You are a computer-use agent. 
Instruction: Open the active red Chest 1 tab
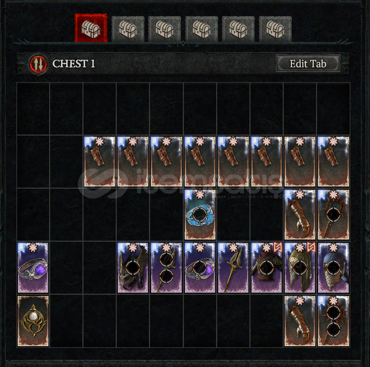91,28
